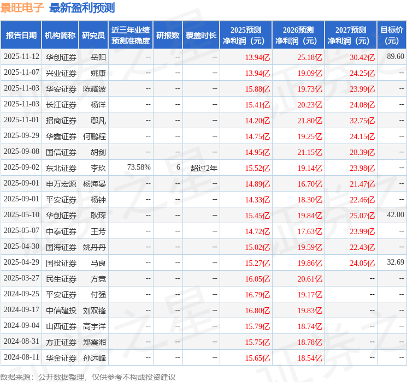Click analyst name 陈耀波
The height and width of the screenshot is (382, 407).
click(x=95, y=89)
